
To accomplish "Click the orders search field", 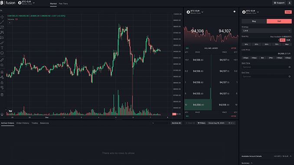I will coord(160,123).
